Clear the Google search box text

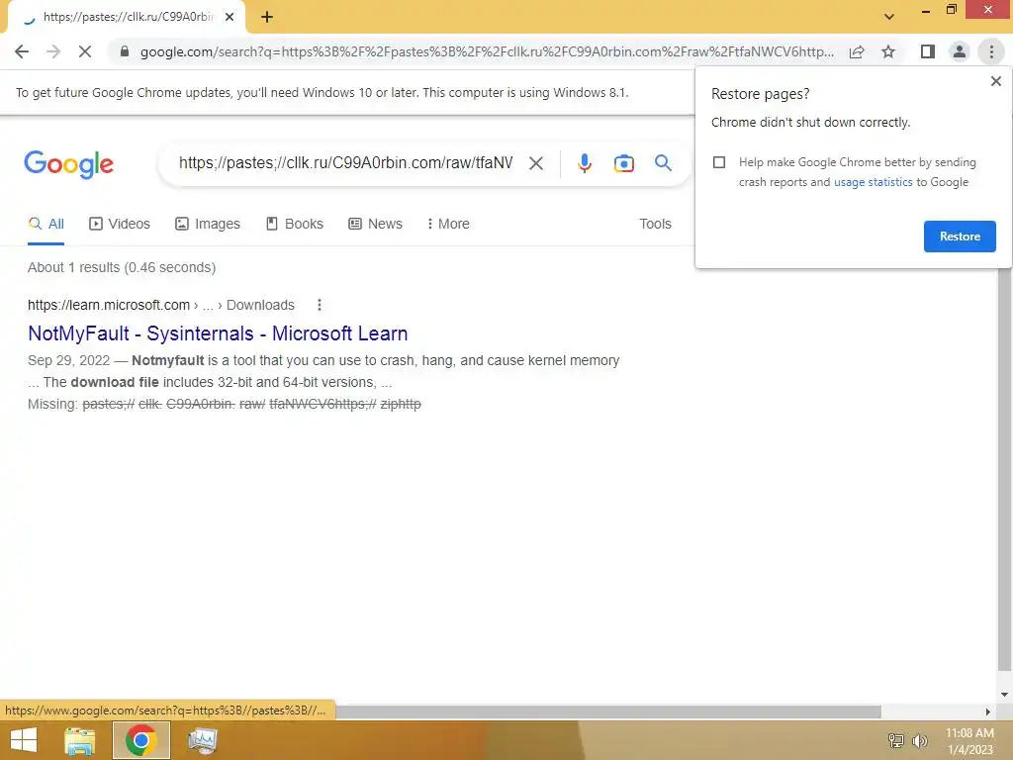(535, 163)
